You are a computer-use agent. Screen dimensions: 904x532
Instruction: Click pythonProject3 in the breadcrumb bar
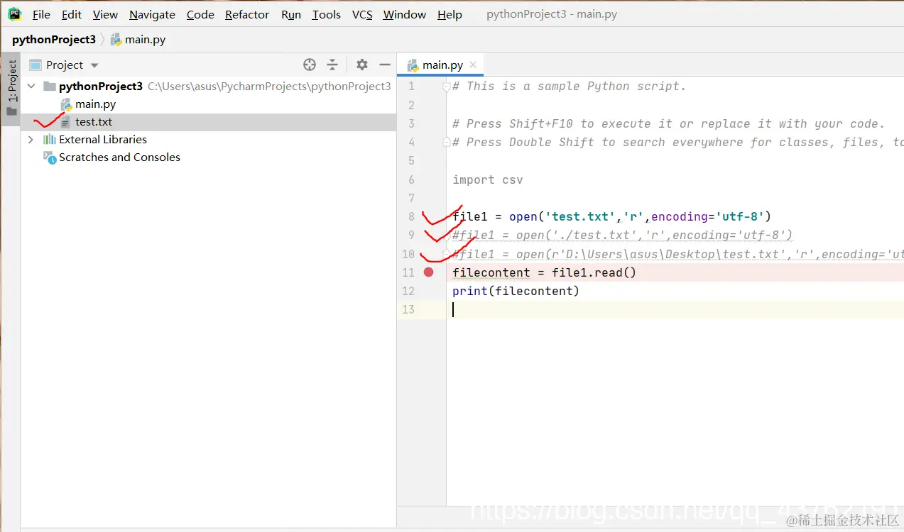click(54, 39)
